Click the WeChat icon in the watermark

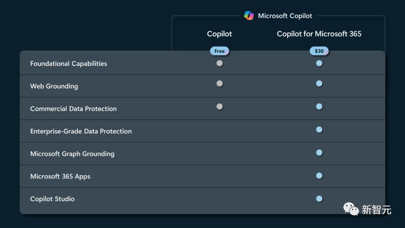coord(351,208)
